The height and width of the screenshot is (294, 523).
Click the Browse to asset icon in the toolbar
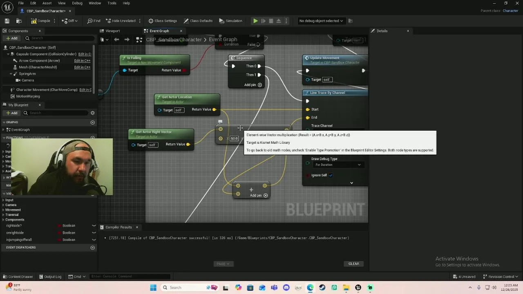(x=19, y=21)
